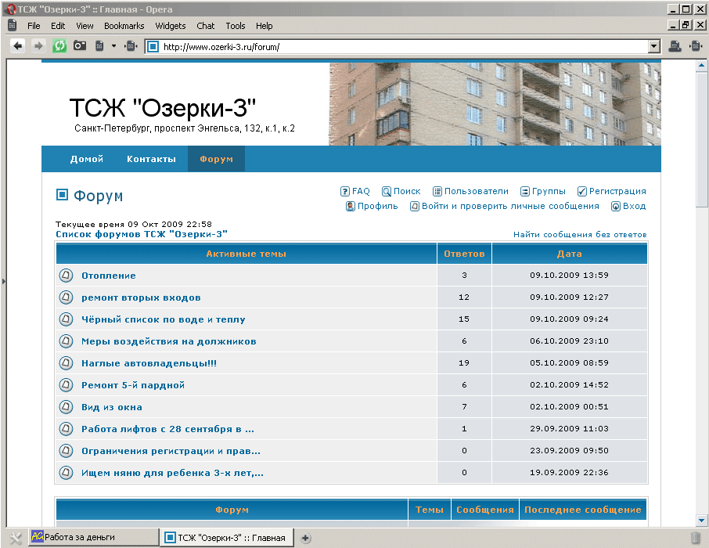Viewport: 709px width, 548px height.
Task: Open Работа лифтов с 28 сентября topic
Action: tap(167, 429)
